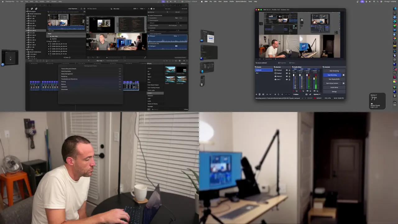The height and width of the screenshot is (224, 398).
Task: Open virtual camera settings gear in OBS
Action: pyautogui.click(x=344, y=83)
